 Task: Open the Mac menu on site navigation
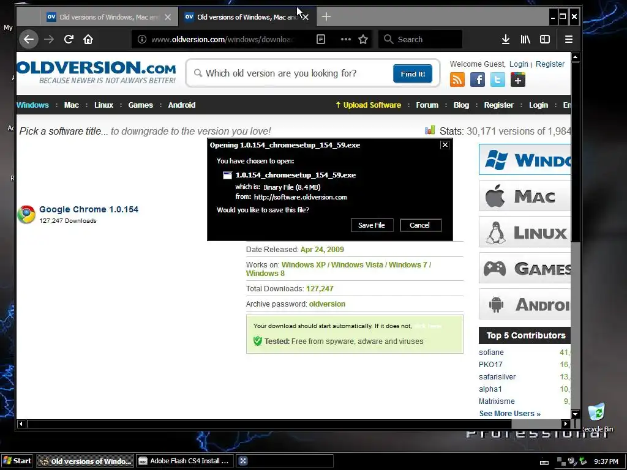tap(72, 105)
